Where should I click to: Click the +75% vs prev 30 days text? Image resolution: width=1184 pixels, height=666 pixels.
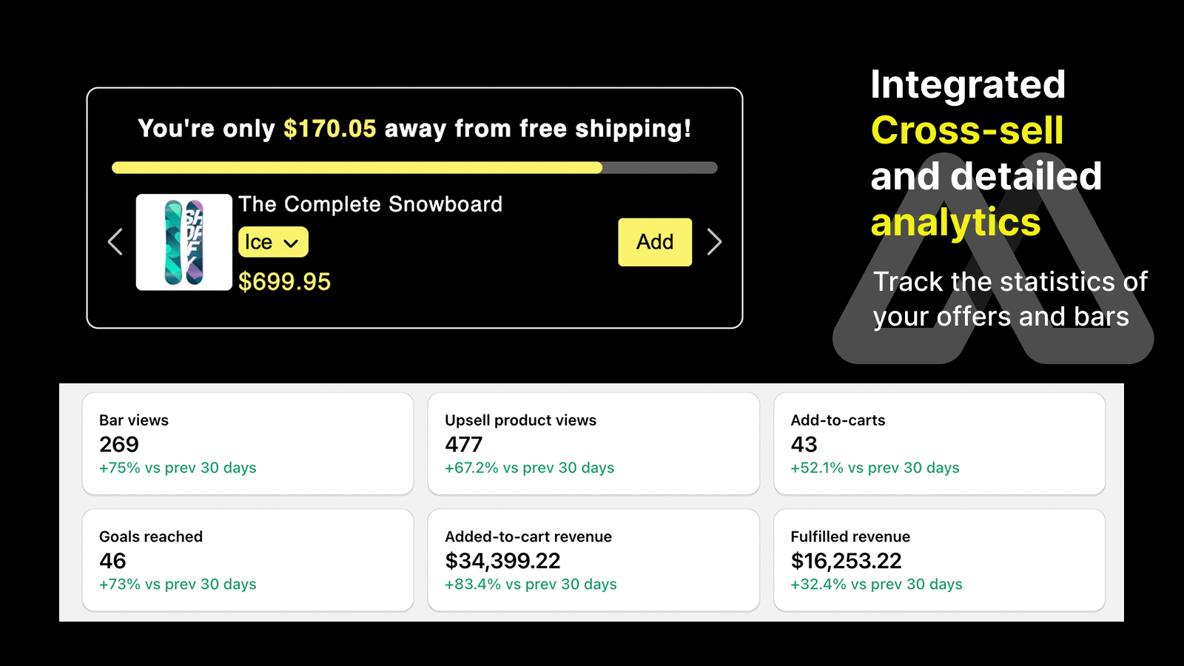point(178,468)
